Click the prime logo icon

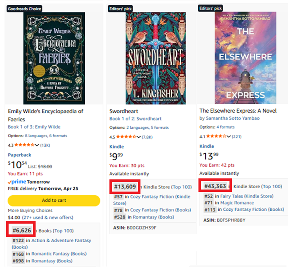tap(17, 182)
